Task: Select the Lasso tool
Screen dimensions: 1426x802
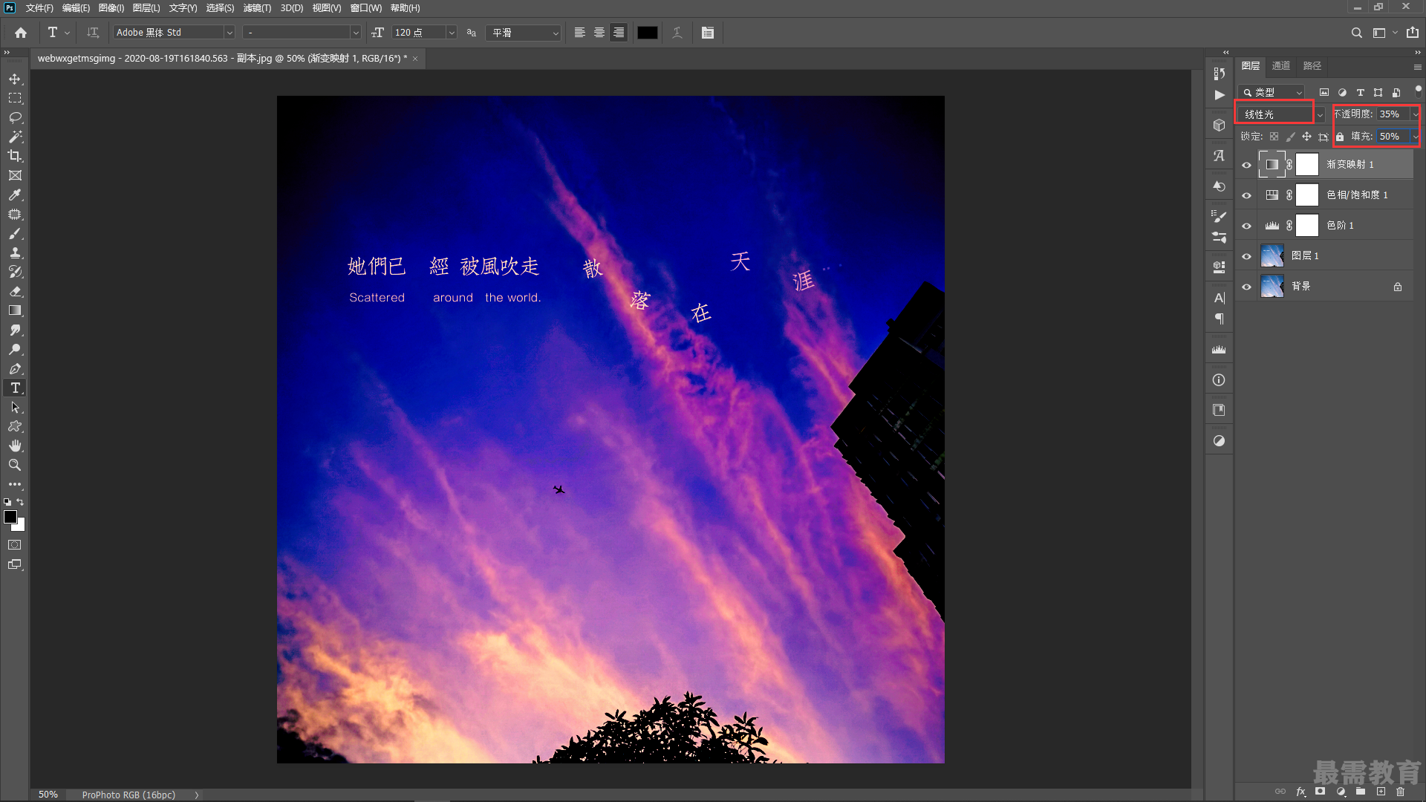Action: point(15,117)
